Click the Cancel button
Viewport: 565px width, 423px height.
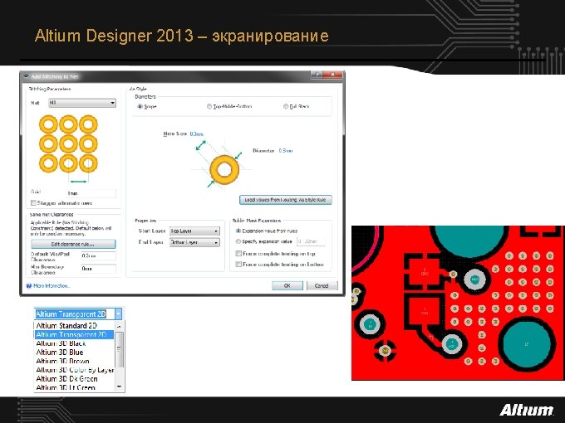click(322, 285)
